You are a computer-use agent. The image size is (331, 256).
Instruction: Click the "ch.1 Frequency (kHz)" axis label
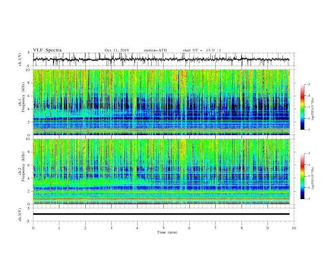pyautogui.click(x=22, y=97)
